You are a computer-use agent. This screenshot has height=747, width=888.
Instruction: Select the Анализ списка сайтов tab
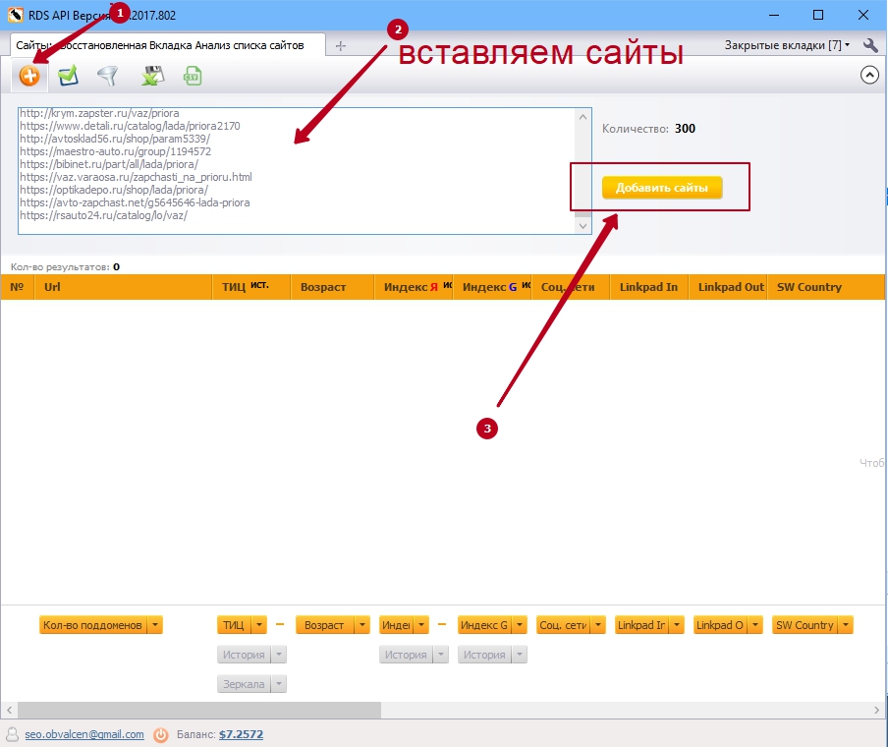point(167,46)
